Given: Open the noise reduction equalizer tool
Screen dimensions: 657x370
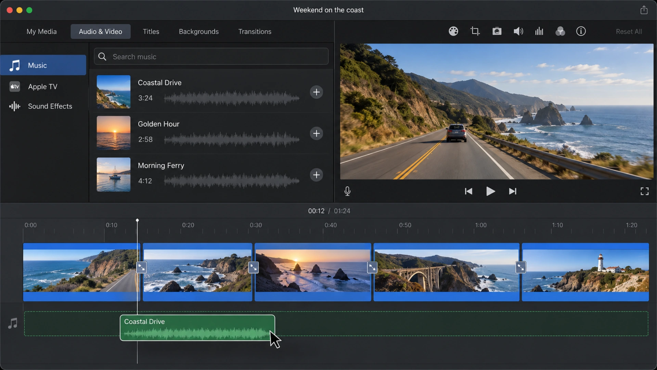Looking at the screenshot, I should click(539, 31).
